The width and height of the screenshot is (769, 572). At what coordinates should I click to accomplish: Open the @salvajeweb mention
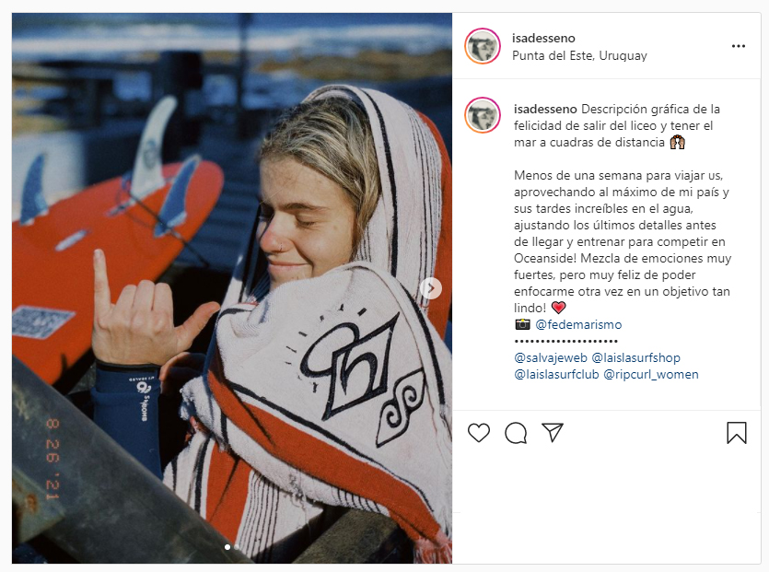tap(550, 357)
